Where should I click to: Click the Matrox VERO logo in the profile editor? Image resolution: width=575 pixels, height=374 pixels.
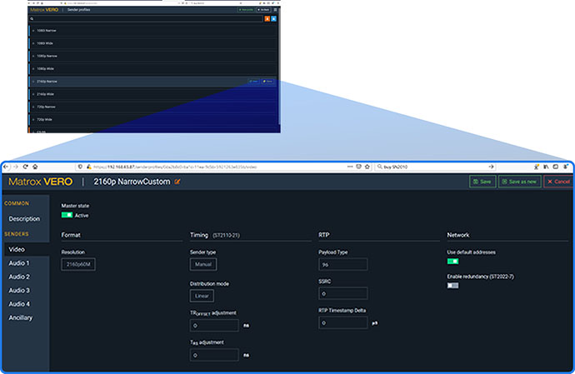[x=40, y=182]
